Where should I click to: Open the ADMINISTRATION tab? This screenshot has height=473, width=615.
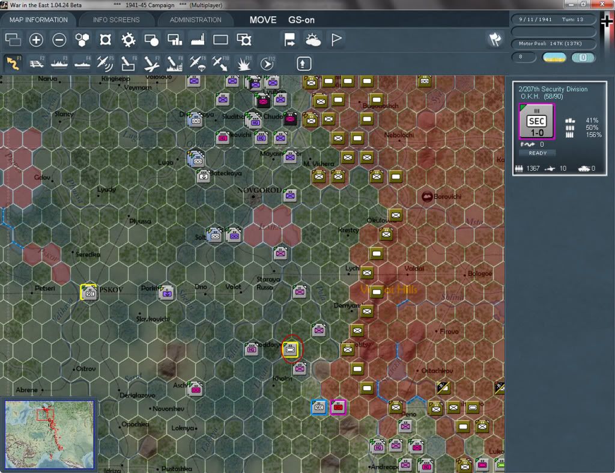[x=195, y=20]
